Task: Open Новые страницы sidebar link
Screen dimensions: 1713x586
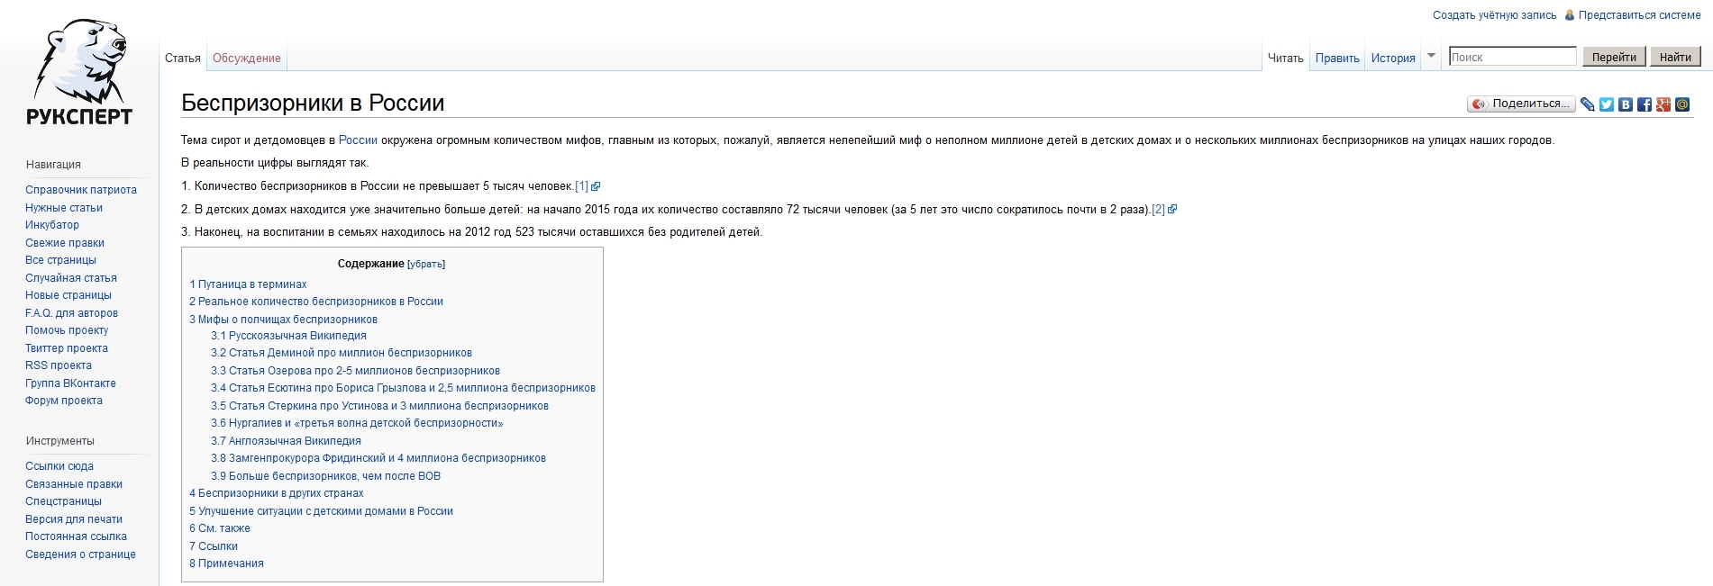Action: pos(68,295)
